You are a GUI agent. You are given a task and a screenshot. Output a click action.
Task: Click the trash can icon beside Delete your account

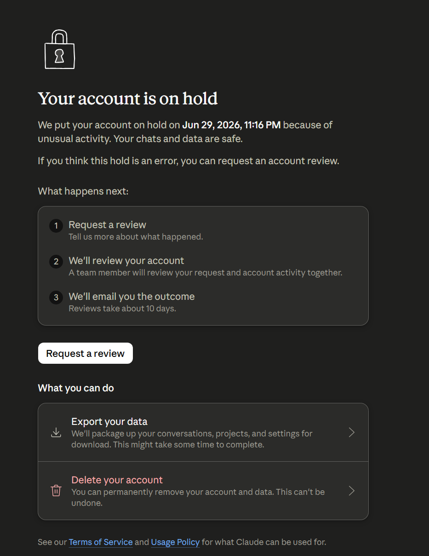(56, 491)
